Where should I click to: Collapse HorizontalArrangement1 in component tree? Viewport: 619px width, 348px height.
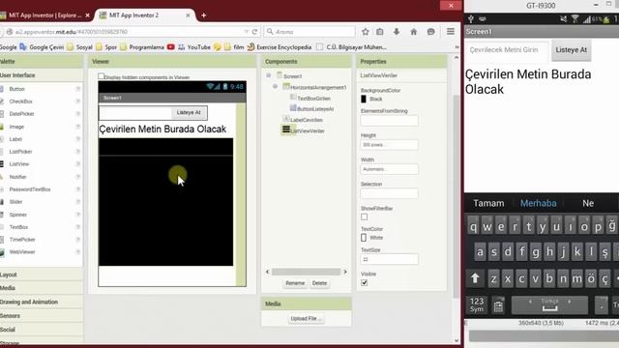pos(275,86)
